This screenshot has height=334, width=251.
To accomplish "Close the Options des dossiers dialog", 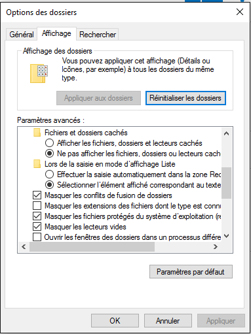I will click(x=240, y=12).
